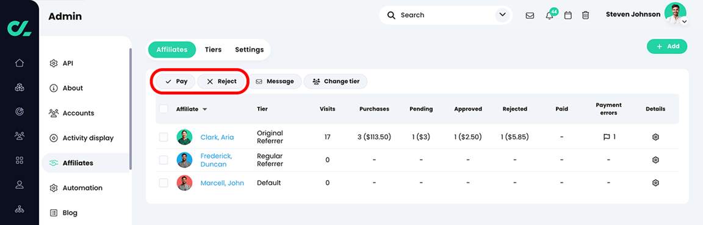Click the Approved column header
Viewport: 703px width, 225px height.
(x=468, y=109)
